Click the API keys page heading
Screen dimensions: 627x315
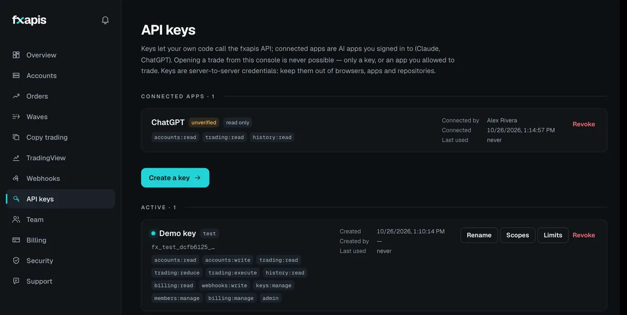click(x=168, y=30)
